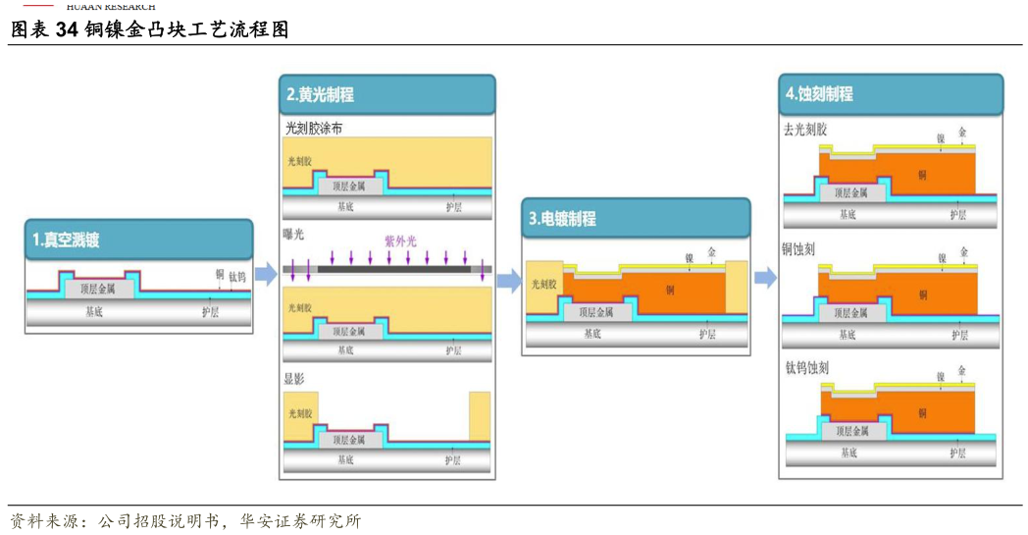The width and height of the screenshot is (1028, 535).
Task: Click the 钛钨蚀刻 sub-step label
Action: click(807, 367)
